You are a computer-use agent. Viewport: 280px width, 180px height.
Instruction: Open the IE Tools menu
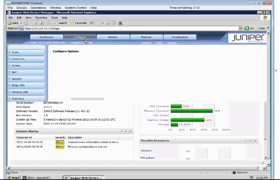55,18
